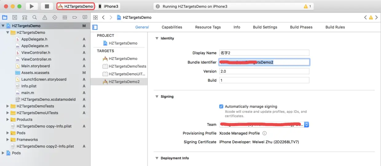The height and width of the screenshot is (166, 381).
Task: Collapse the Signing section
Action: coord(156,97)
